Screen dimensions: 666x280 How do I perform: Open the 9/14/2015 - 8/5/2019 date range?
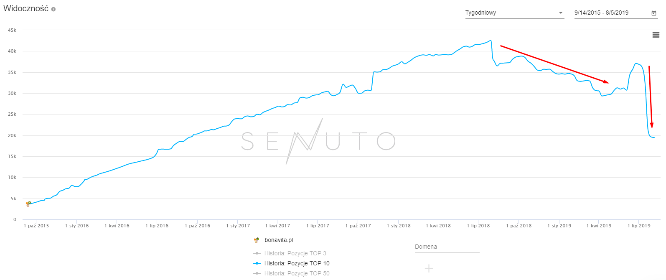[610, 13]
